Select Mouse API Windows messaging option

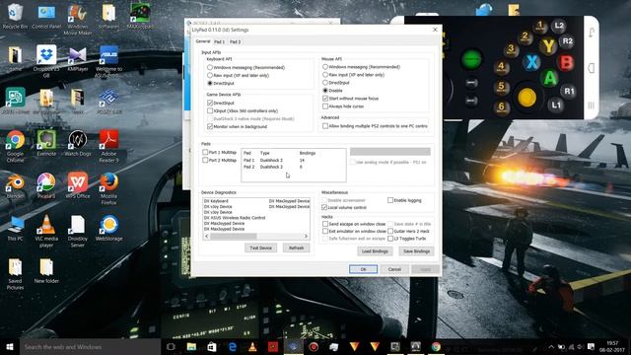[x=325, y=67]
